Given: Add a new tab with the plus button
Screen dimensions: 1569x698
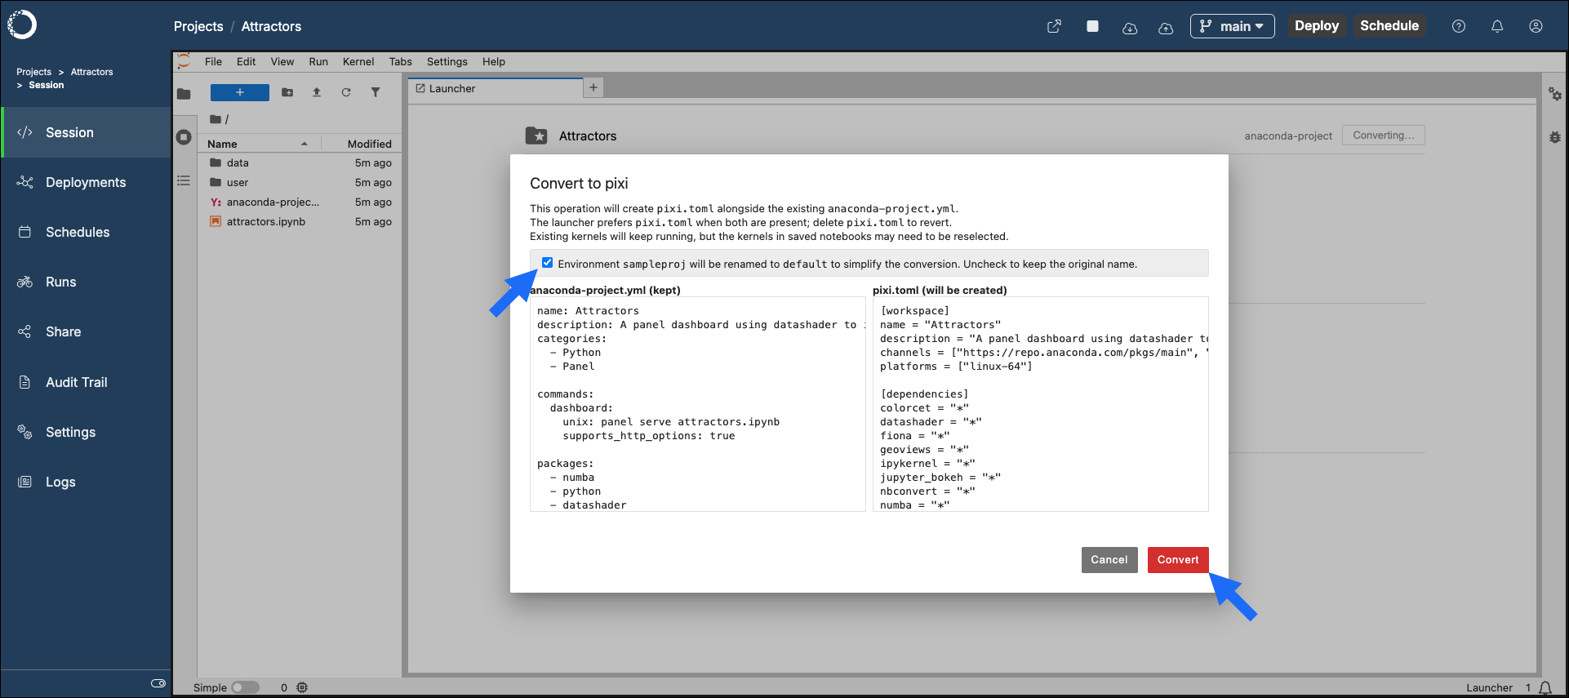Looking at the screenshot, I should (593, 87).
